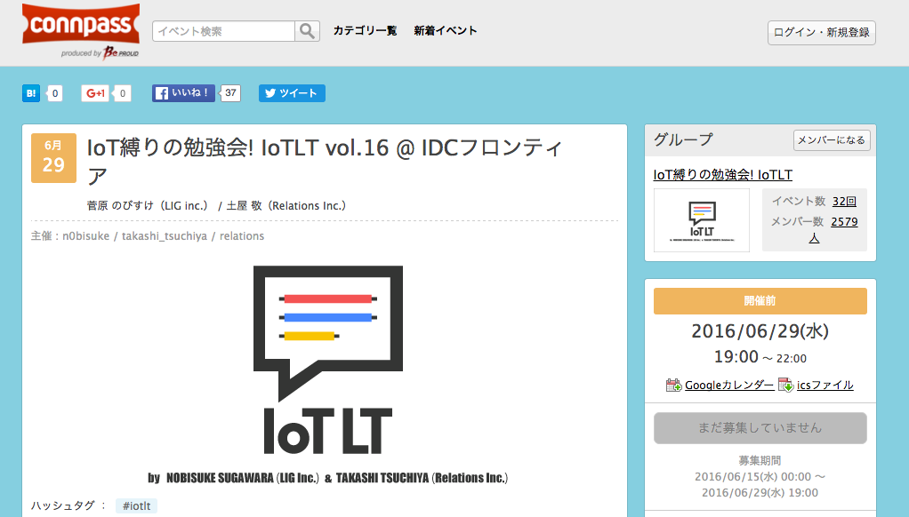Click the Twitter ツイート button
The height and width of the screenshot is (517, 909).
292,93
